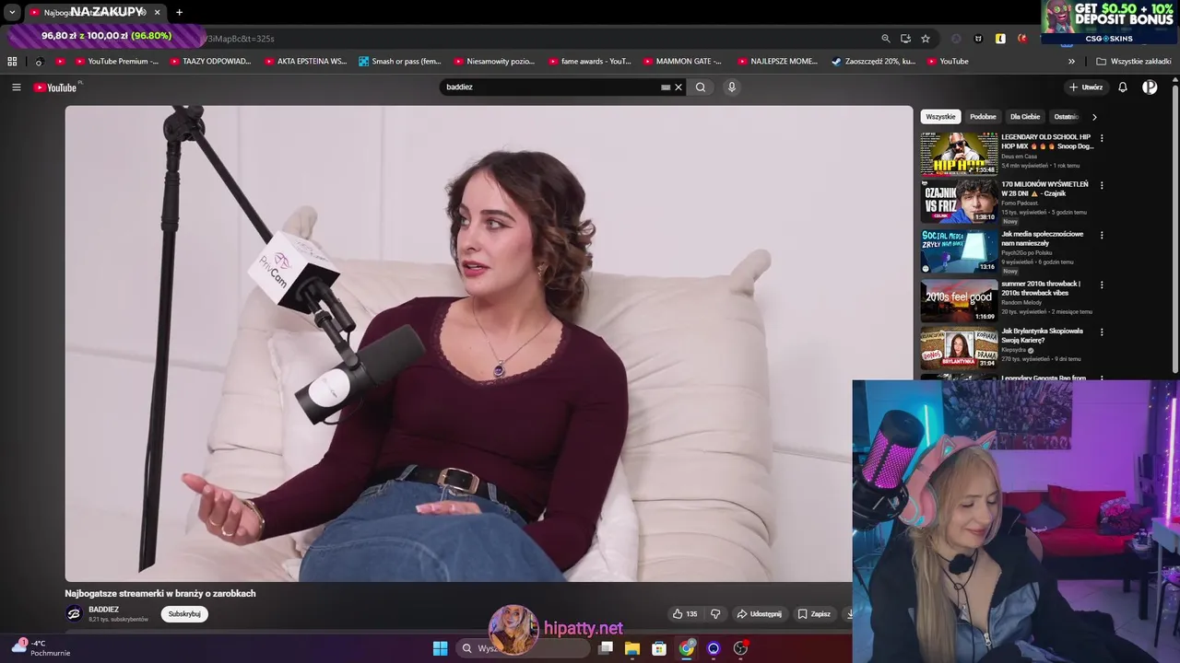Open the Legendary Old School Hip Hop Mix thumbnail
The image size is (1180, 663).
click(x=959, y=153)
